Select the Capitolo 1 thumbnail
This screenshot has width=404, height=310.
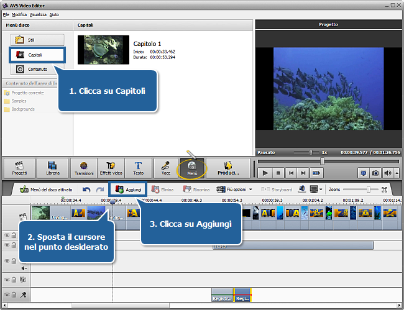click(x=103, y=50)
